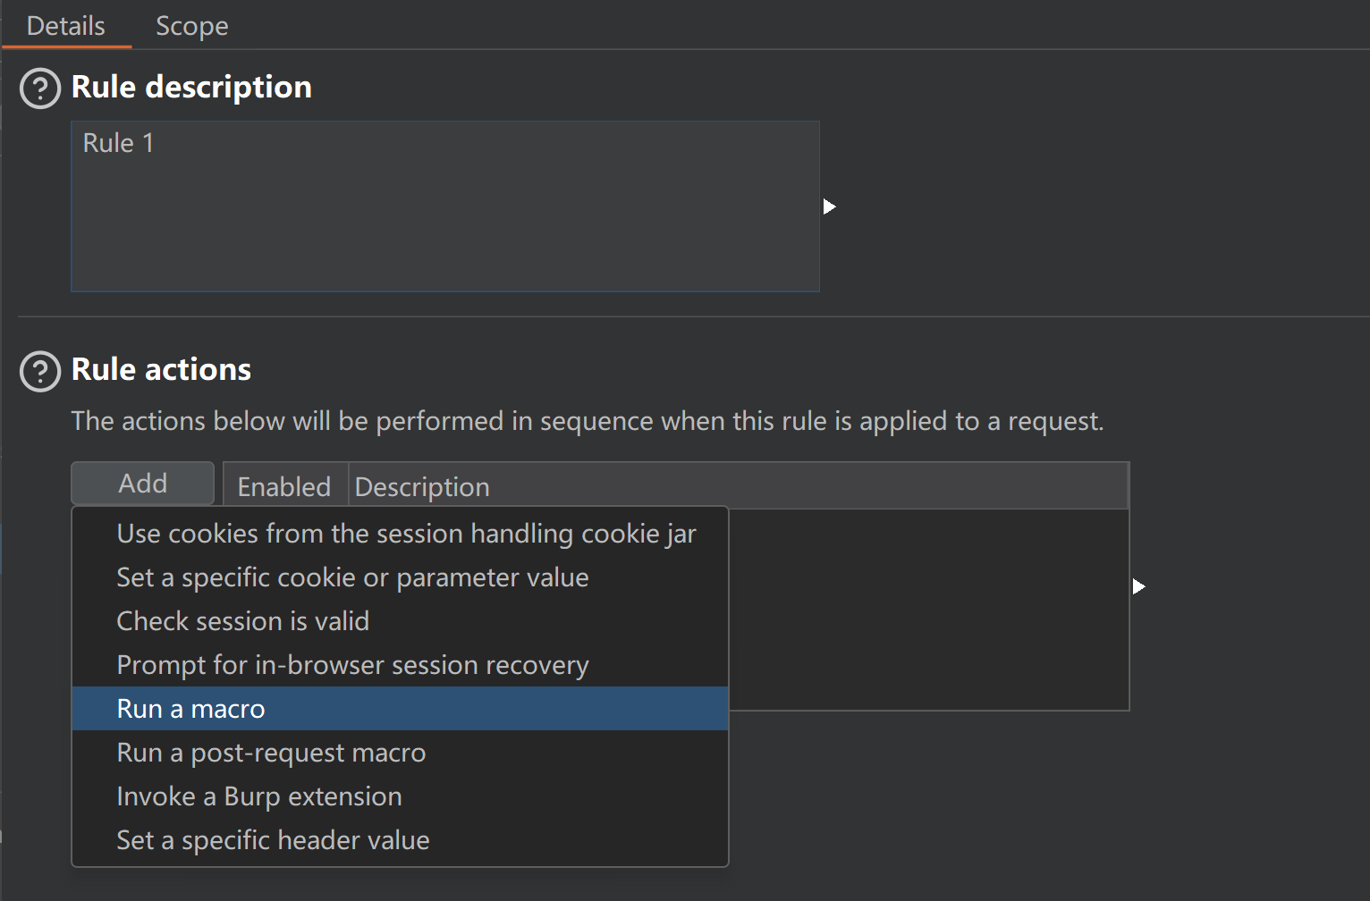This screenshot has height=901, width=1370.
Task: Choose 'Use cookies from the session handling cookie jar'
Action: pyautogui.click(x=406, y=534)
